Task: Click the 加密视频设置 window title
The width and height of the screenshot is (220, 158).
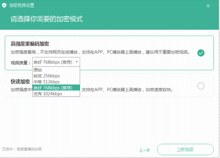Action: 22,6
